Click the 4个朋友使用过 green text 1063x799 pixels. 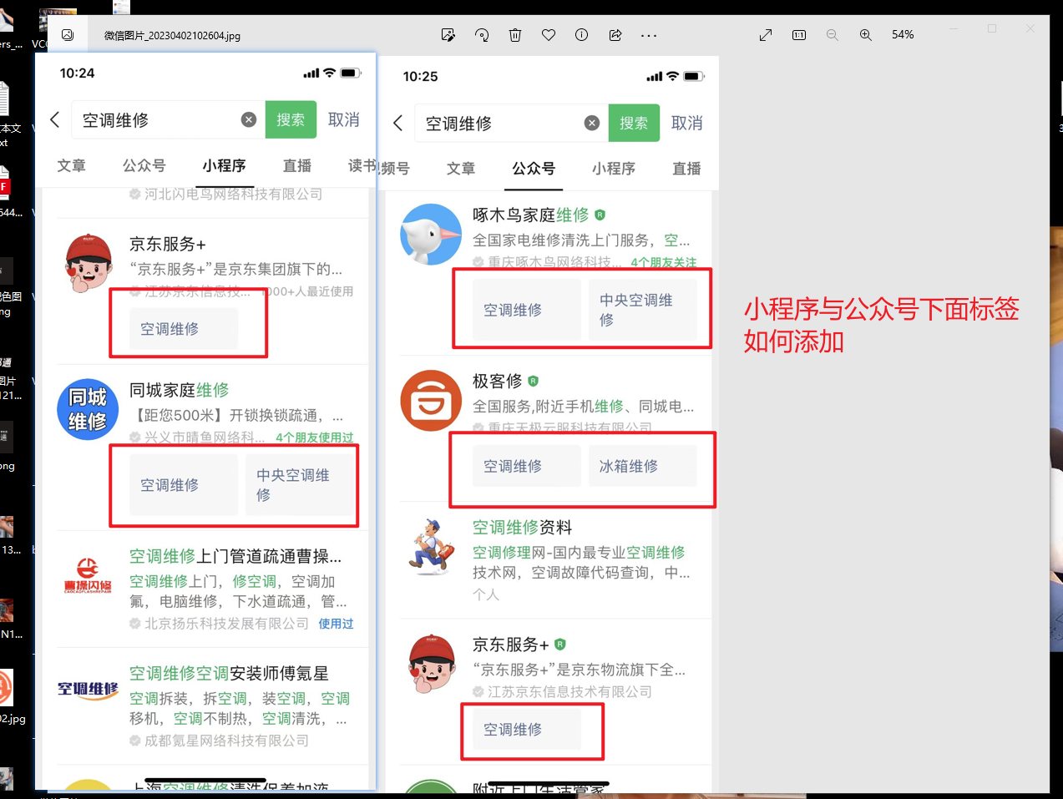(x=315, y=437)
